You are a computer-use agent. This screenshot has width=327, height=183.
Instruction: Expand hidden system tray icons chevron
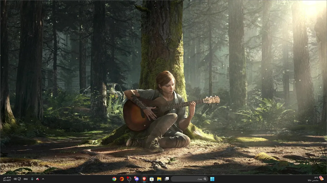coord(43,179)
